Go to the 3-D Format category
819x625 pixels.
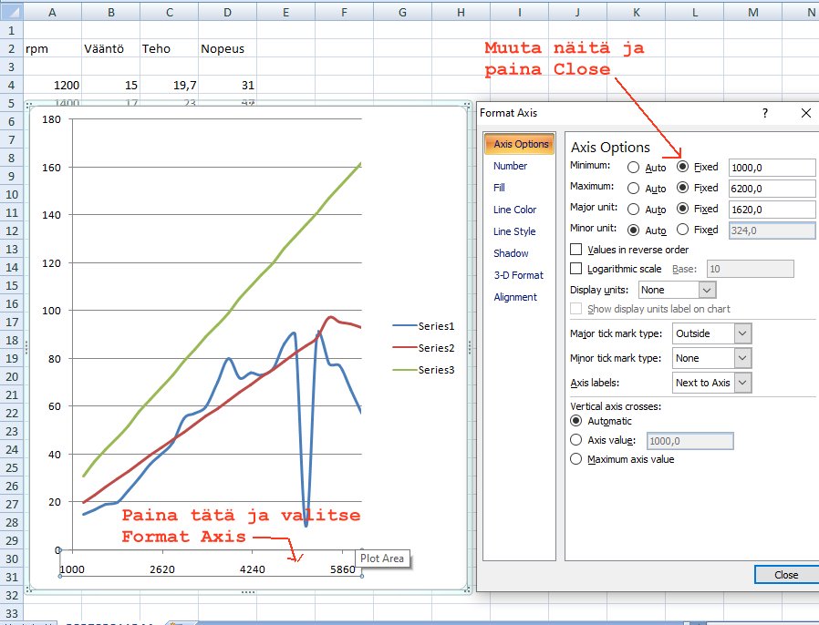point(518,275)
